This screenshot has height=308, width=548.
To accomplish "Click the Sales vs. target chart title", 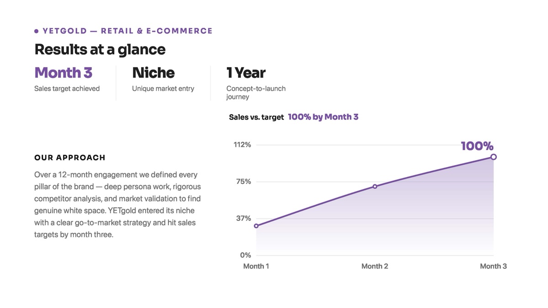I will (256, 117).
